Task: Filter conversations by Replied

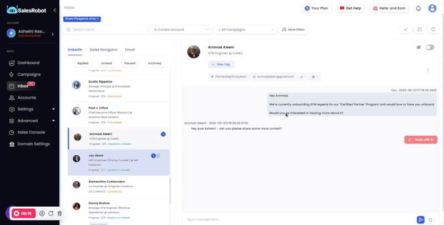Action: (x=83, y=63)
